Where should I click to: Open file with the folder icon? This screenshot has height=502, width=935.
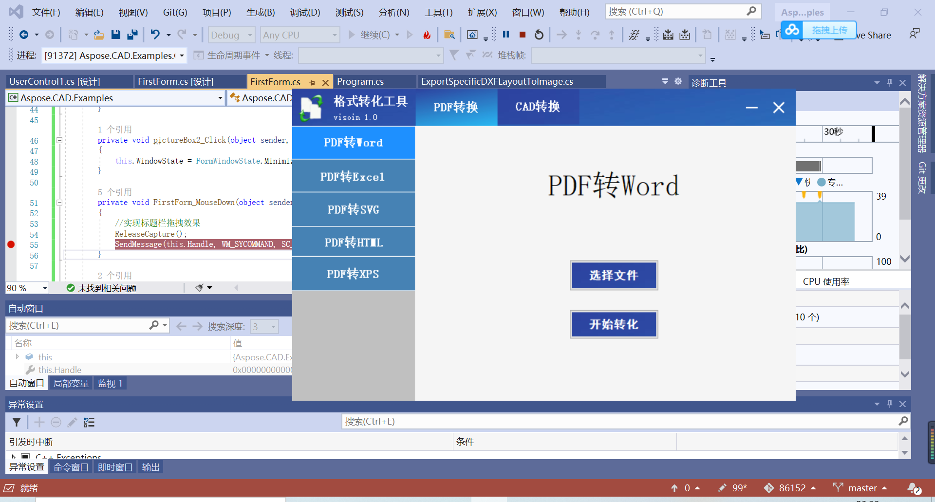point(99,35)
